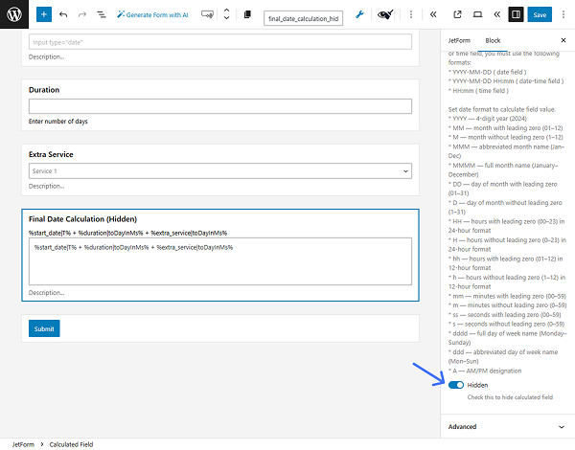Click the copy icon in block toolbar

(x=247, y=14)
